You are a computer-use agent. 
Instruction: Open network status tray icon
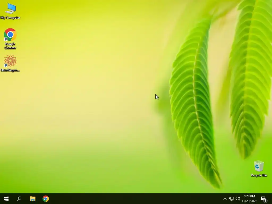coord(231,199)
